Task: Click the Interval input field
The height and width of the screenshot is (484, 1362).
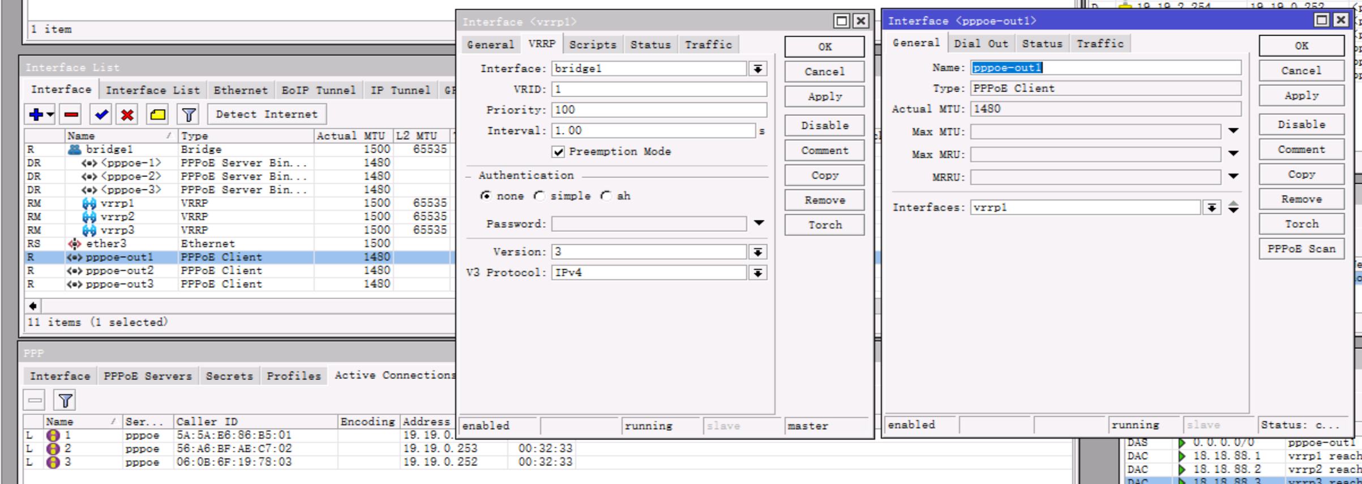Action: (x=653, y=131)
